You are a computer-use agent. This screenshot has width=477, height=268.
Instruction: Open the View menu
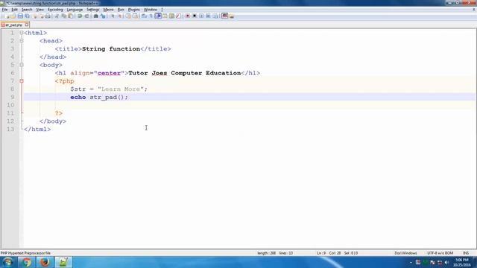pos(40,10)
